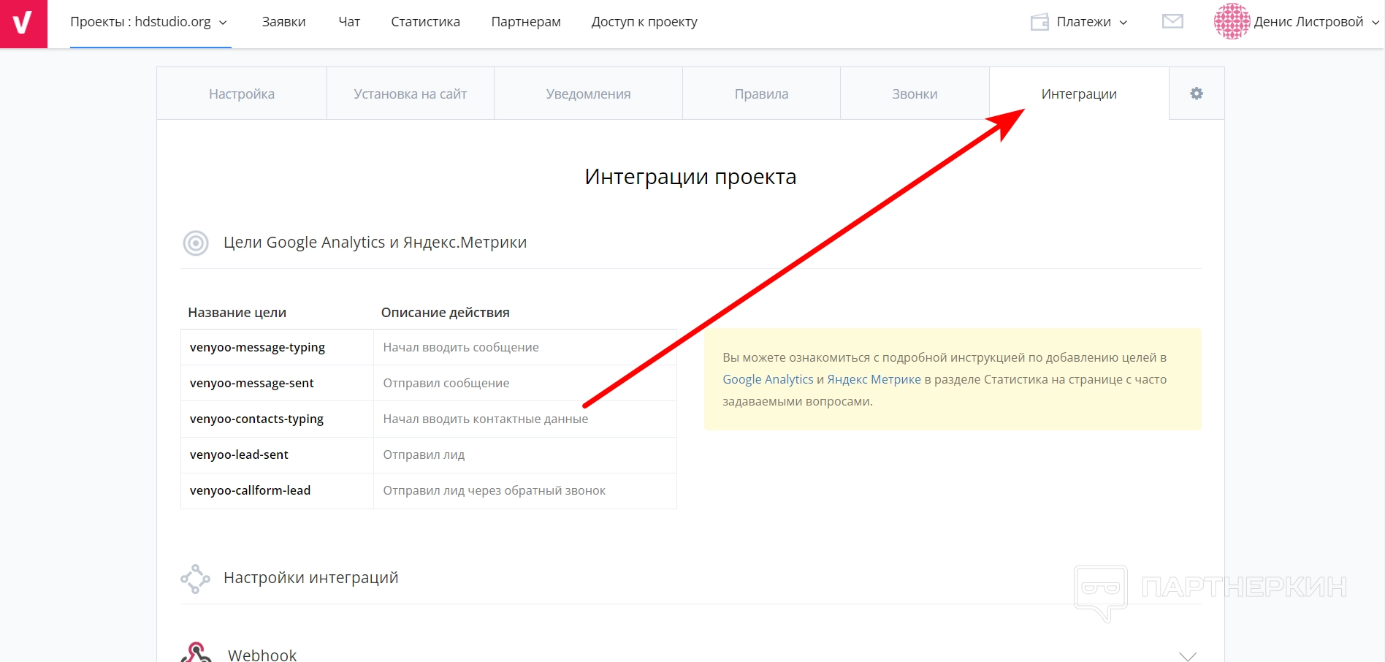
Task: Click the nodes icon beside Настройки интеграций
Action: tap(195, 579)
